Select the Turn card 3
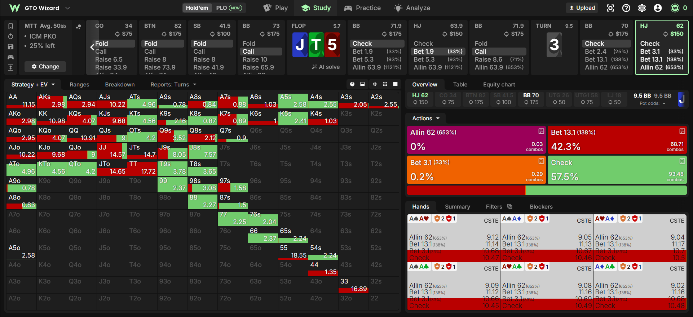Screen dimensions: 693x317 tap(554, 45)
